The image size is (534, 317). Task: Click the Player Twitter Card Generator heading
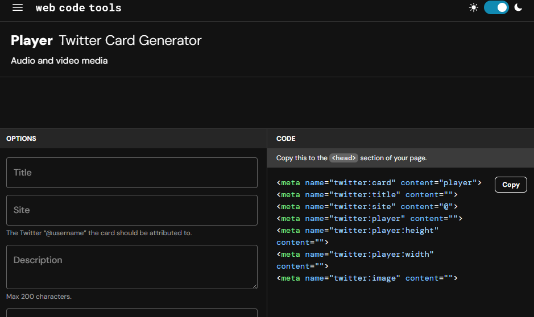tap(106, 40)
